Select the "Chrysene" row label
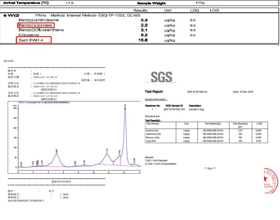 [x=29, y=35]
